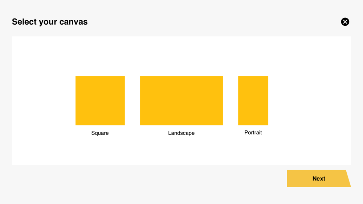
Task: Click the word Next on the button
Action: (319, 179)
